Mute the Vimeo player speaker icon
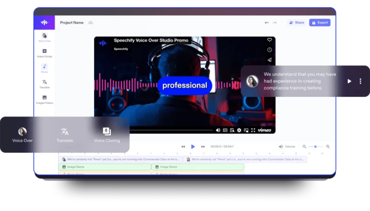Image resolution: width=370 pixels, height=211 pixels. [218, 130]
